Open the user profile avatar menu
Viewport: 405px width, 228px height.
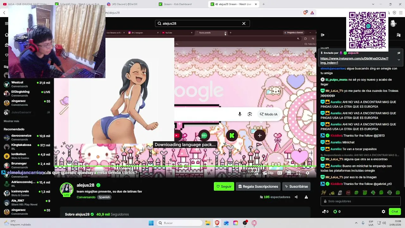click(x=393, y=24)
